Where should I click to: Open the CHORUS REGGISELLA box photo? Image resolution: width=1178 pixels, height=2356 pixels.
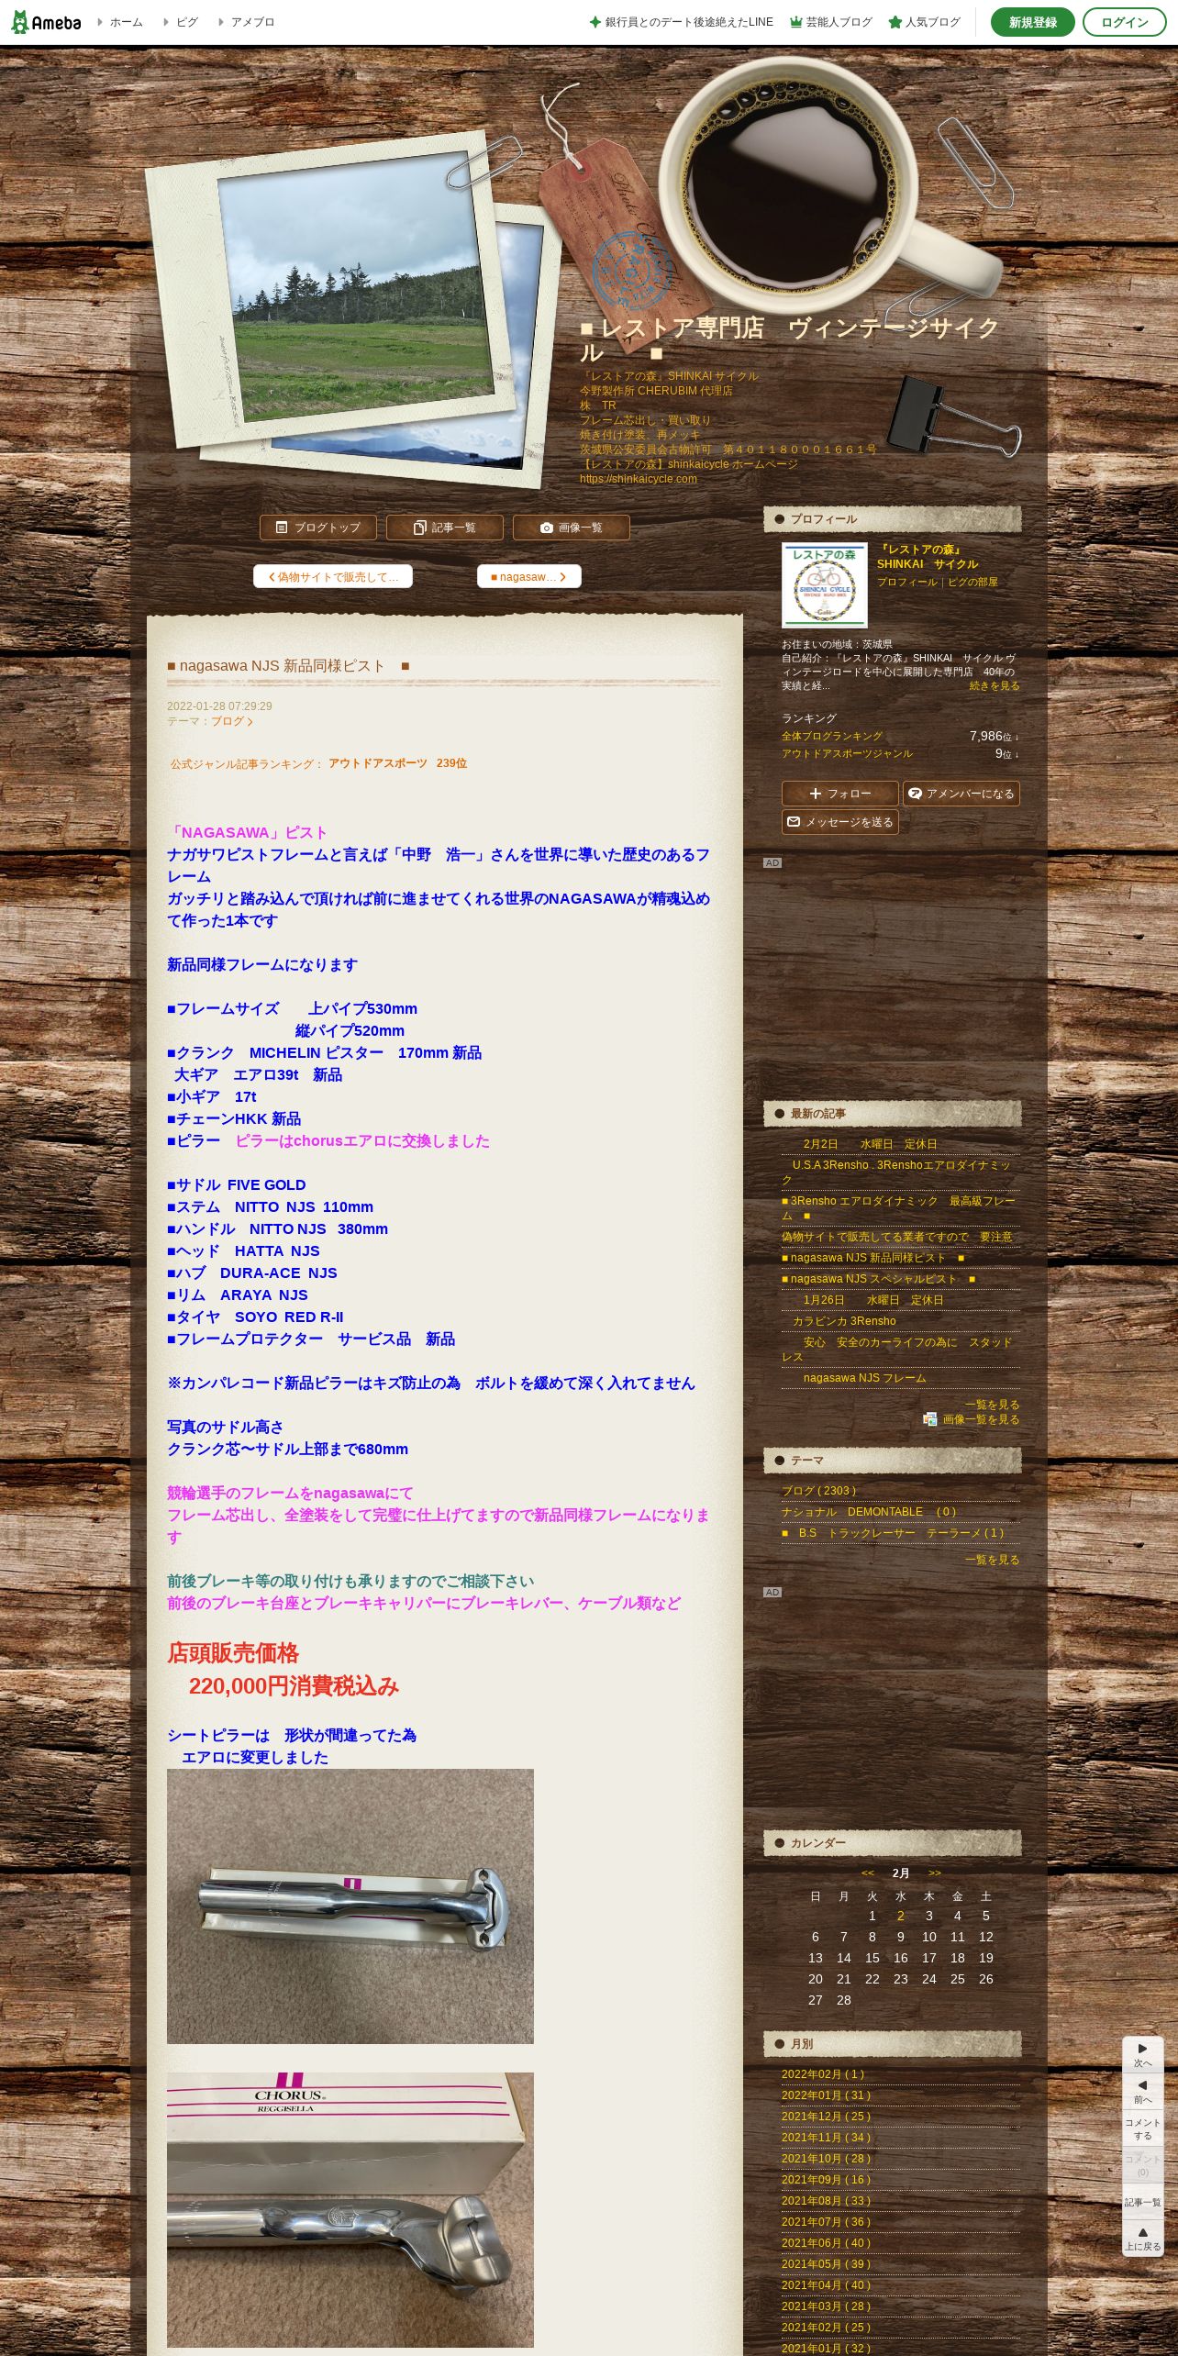pos(350,2209)
